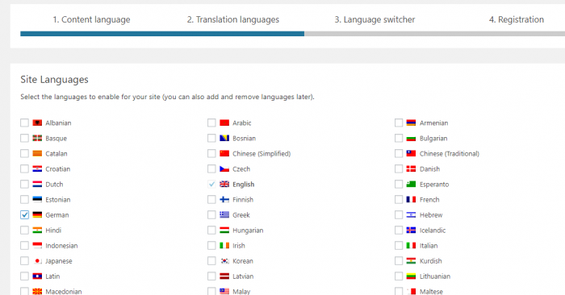Click the Armenian flag icon
The height and width of the screenshot is (295, 565).
pyautogui.click(x=411, y=123)
